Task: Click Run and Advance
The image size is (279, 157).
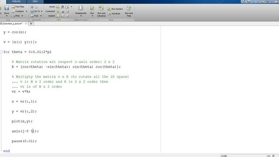Action: point(101,11)
